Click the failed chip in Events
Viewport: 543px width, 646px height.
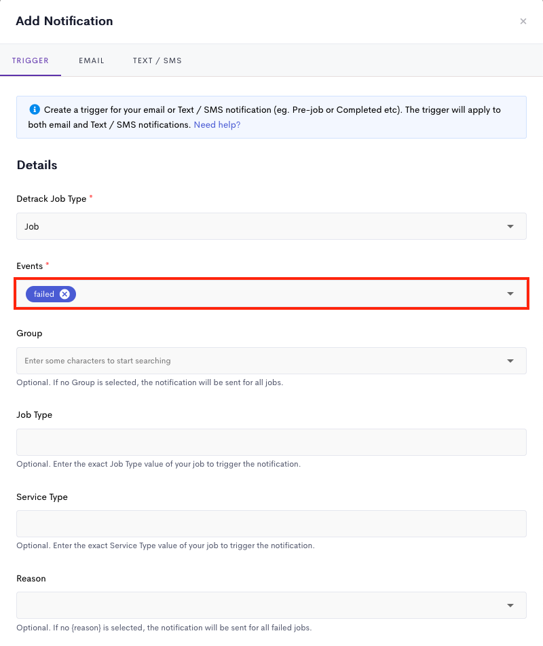click(43, 293)
